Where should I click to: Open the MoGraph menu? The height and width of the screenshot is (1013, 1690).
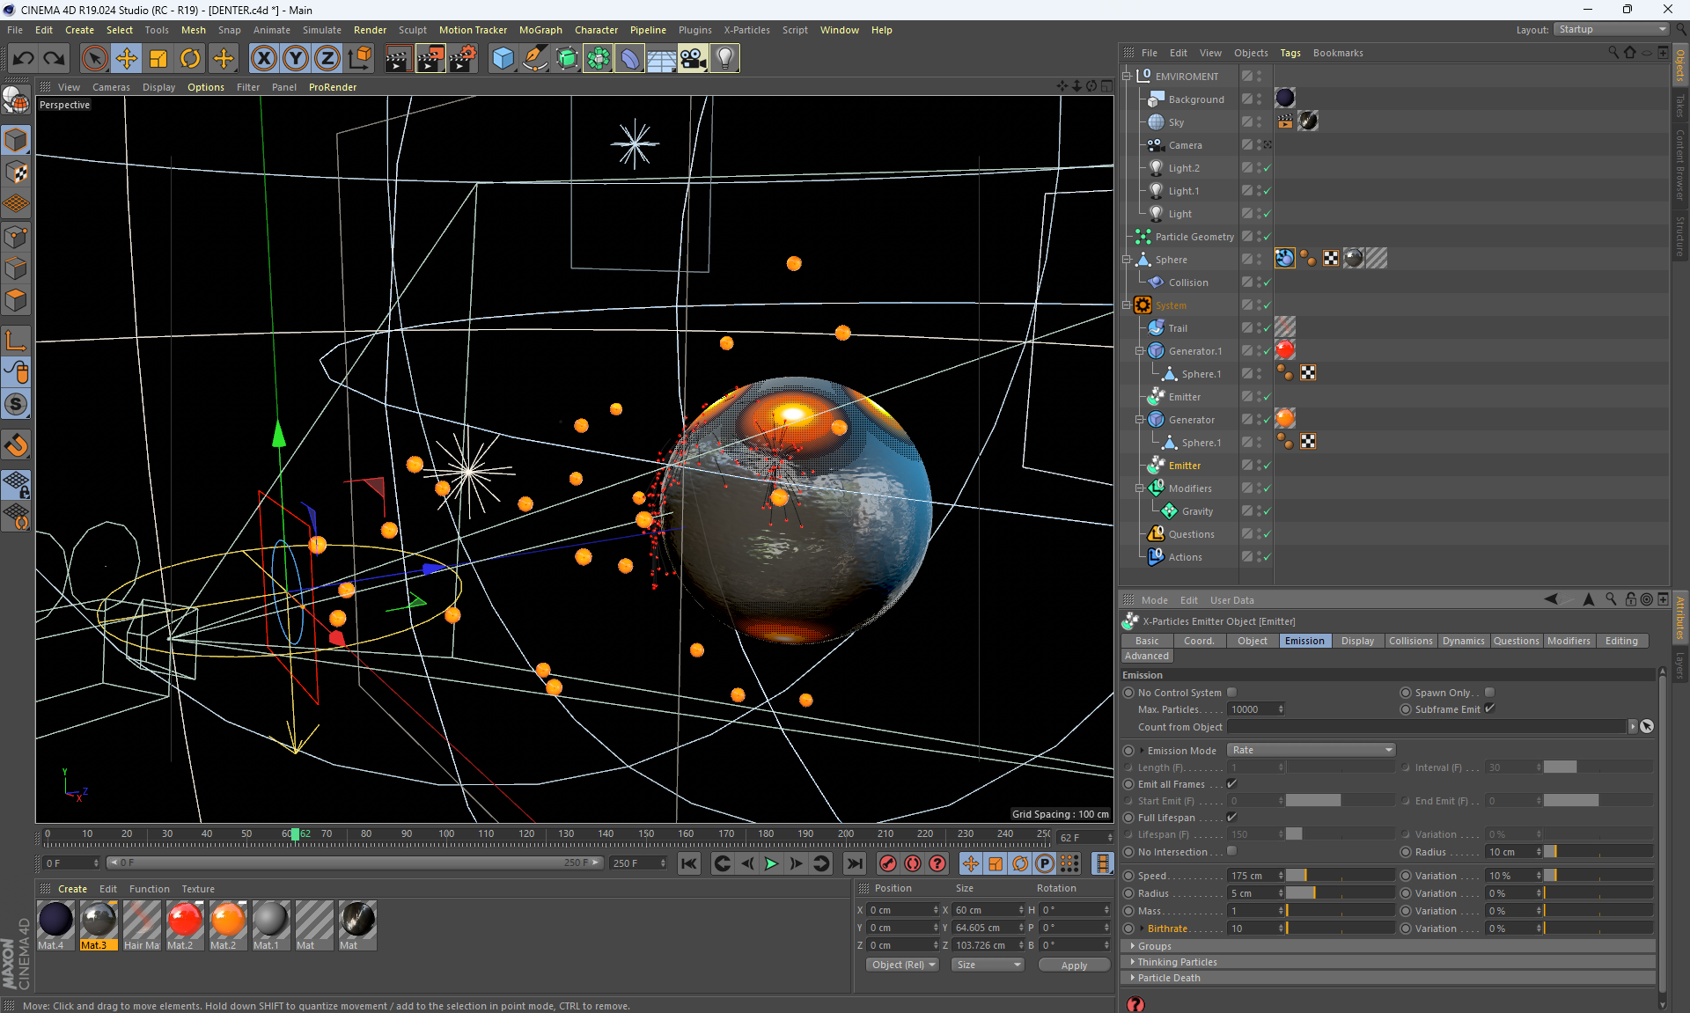tap(540, 30)
